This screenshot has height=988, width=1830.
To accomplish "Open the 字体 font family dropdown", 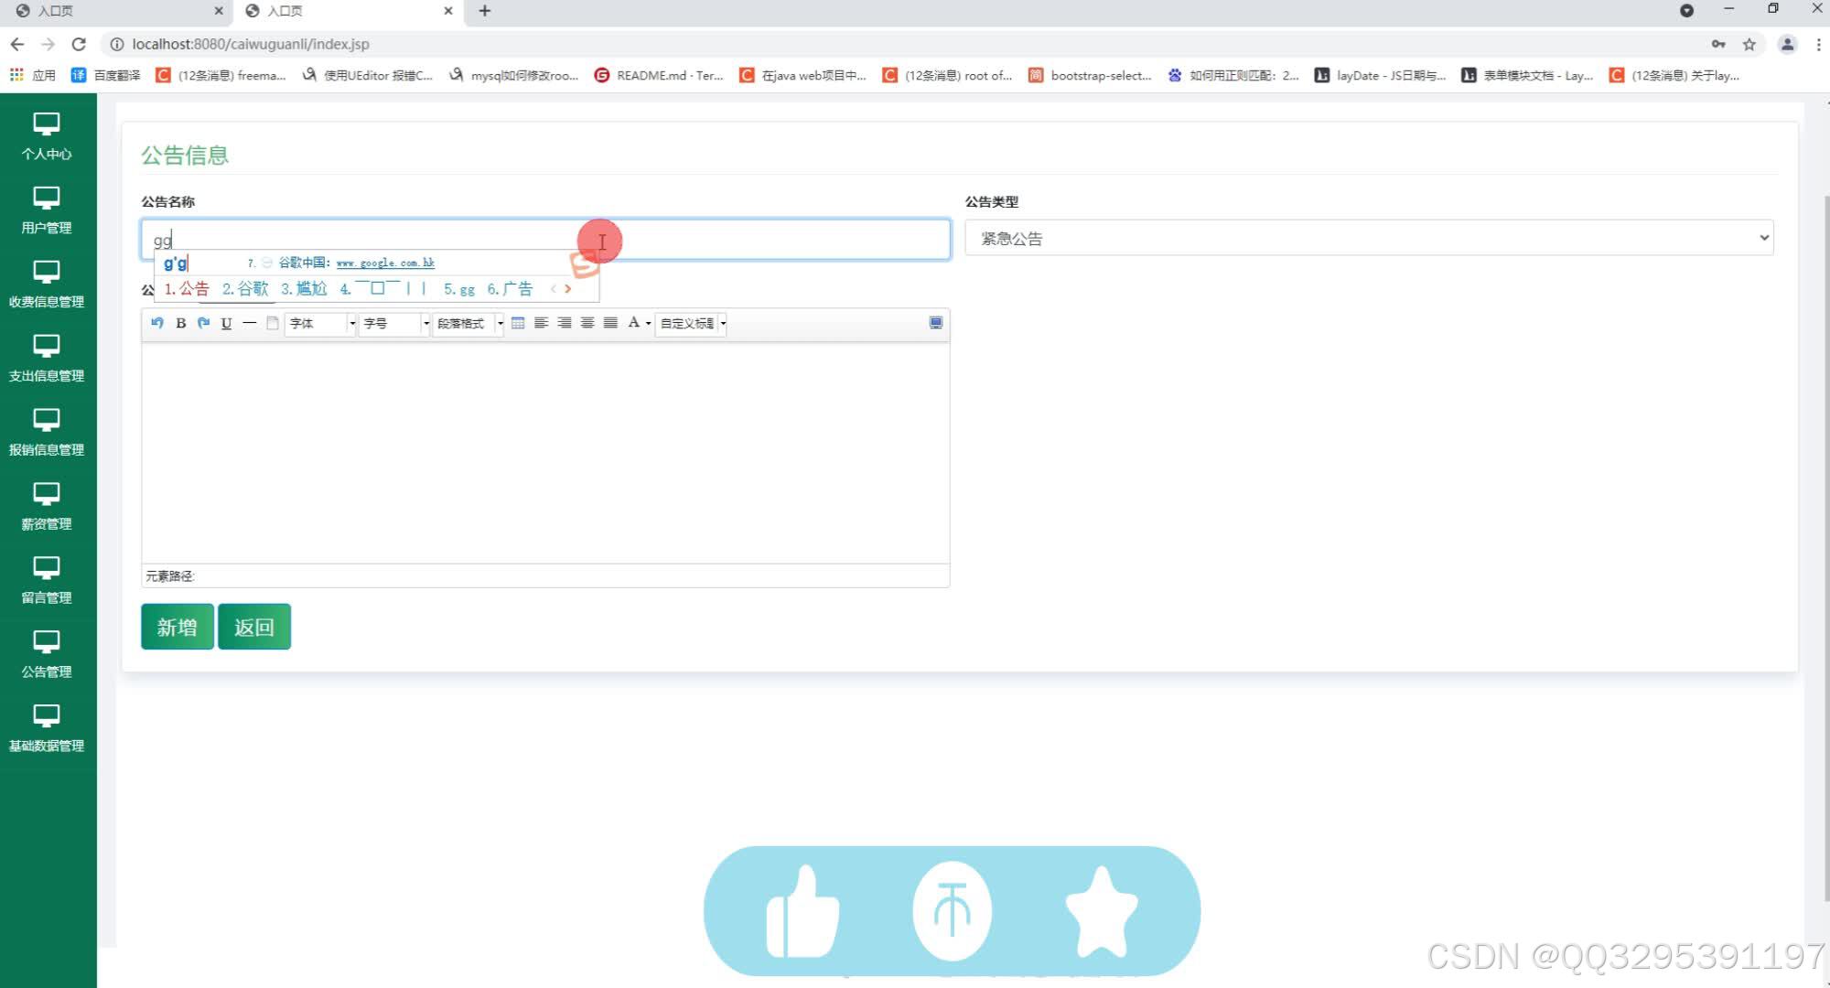I will pos(320,323).
